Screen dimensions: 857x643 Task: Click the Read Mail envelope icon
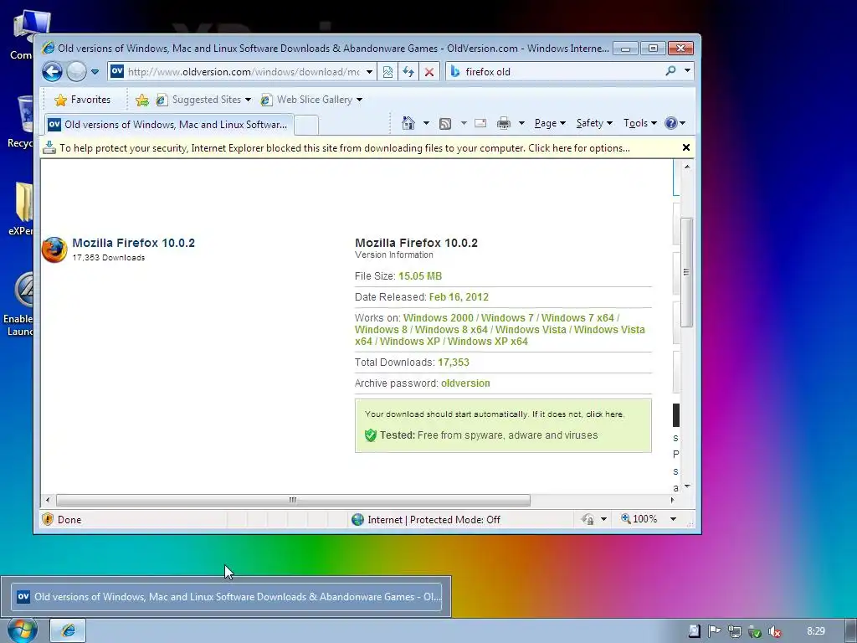click(480, 123)
